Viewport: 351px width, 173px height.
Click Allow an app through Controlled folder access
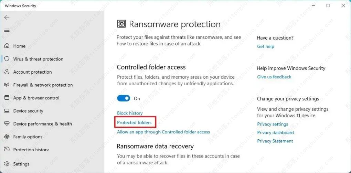(163, 132)
